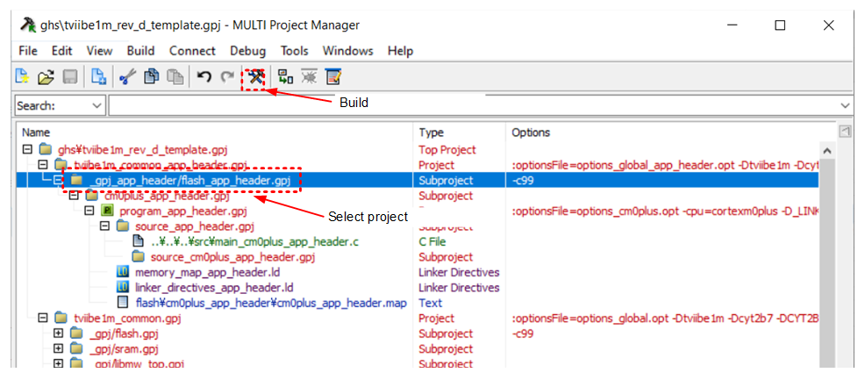
Task: Click the cm0plus_app_header.map text file icon
Action: click(x=123, y=303)
